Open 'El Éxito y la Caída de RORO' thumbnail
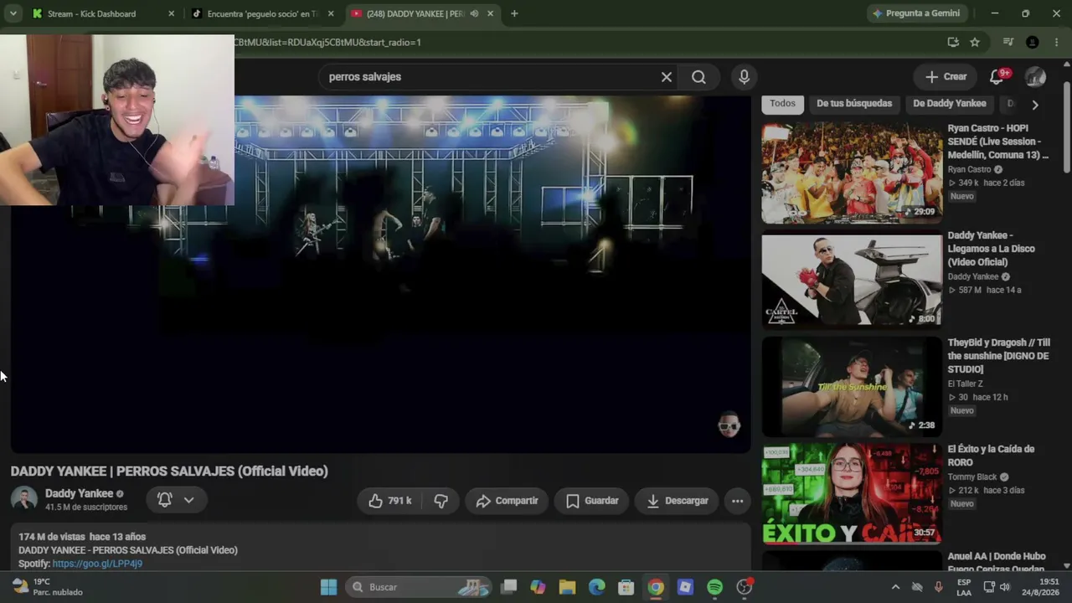Image resolution: width=1072 pixels, height=603 pixels. tap(852, 493)
